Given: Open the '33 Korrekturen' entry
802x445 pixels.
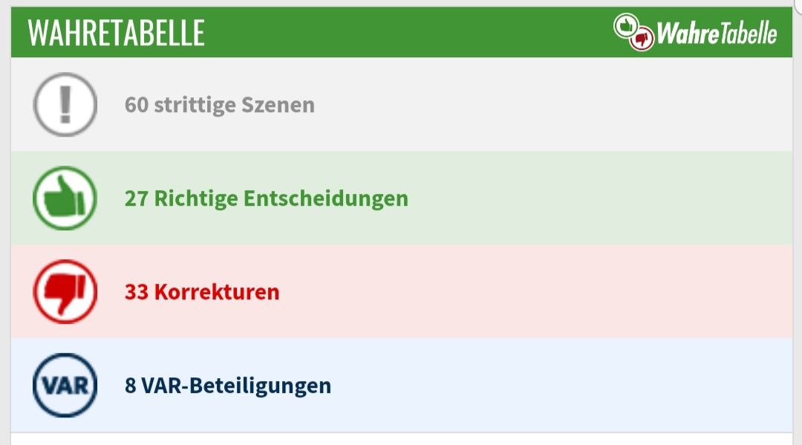Looking at the screenshot, I should 201,292.
